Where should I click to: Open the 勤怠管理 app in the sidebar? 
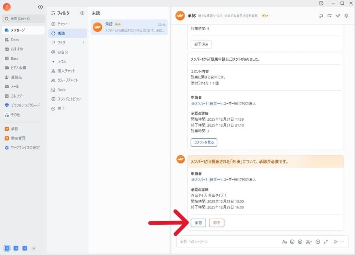17,138
